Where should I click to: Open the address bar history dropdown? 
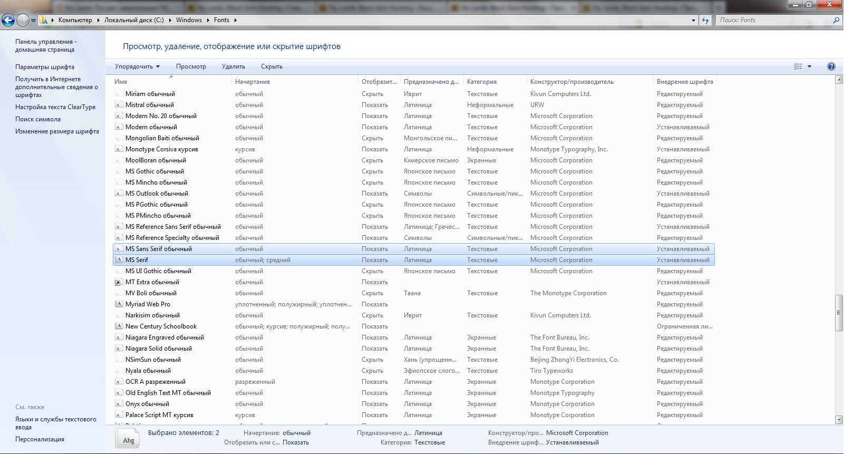[693, 21]
